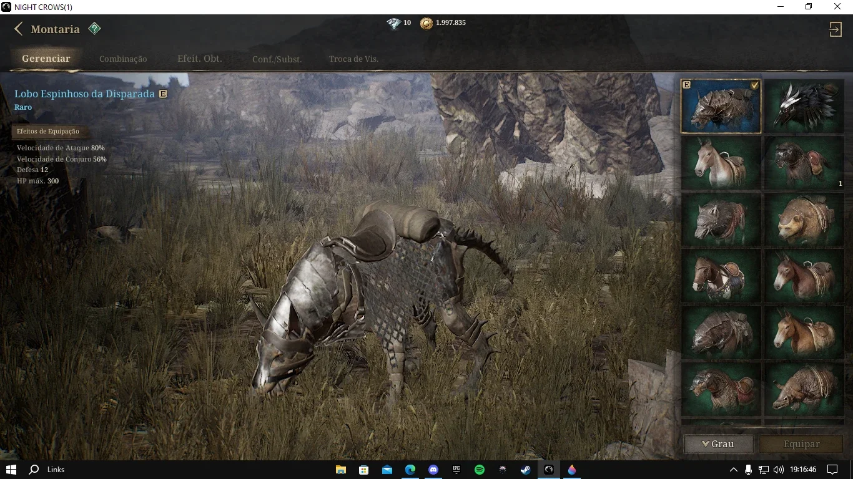The width and height of the screenshot is (853, 479).
Task: Click the gold coin currency icon
Action: pyautogui.click(x=426, y=24)
